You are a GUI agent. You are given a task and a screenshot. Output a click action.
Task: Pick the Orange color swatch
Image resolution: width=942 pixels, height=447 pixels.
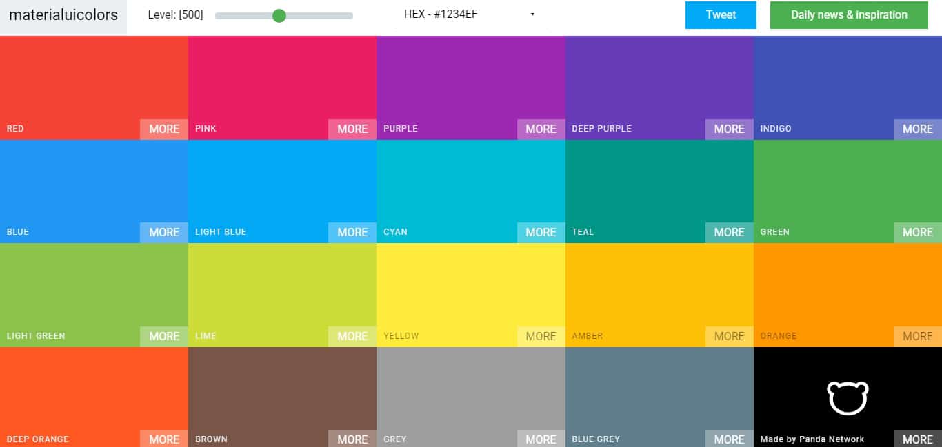848,295
